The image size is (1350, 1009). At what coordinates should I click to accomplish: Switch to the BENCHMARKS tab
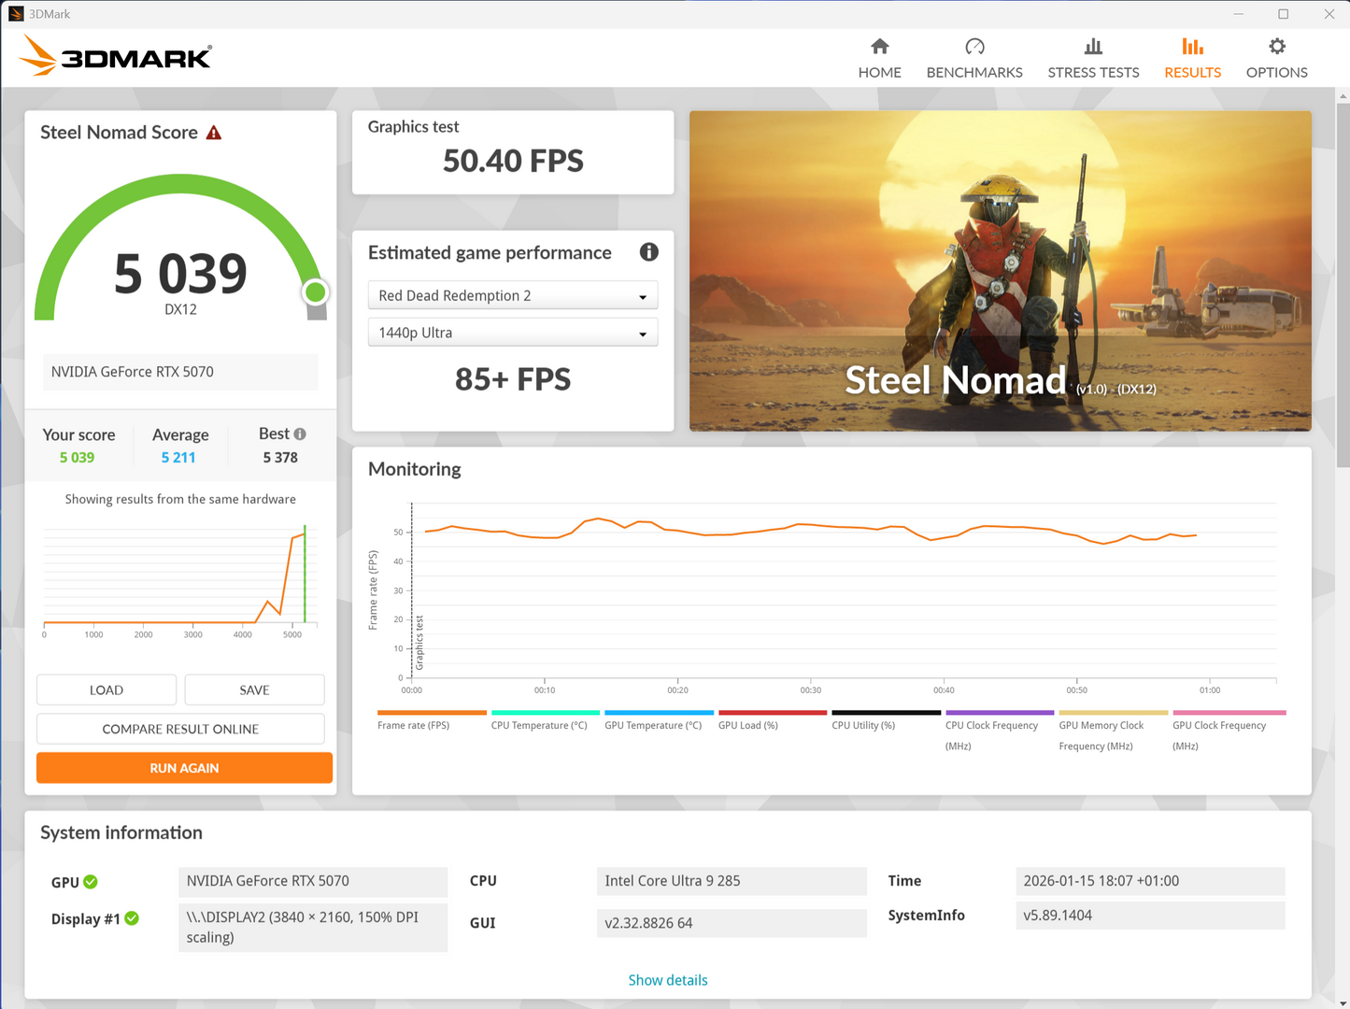[974, 56]
